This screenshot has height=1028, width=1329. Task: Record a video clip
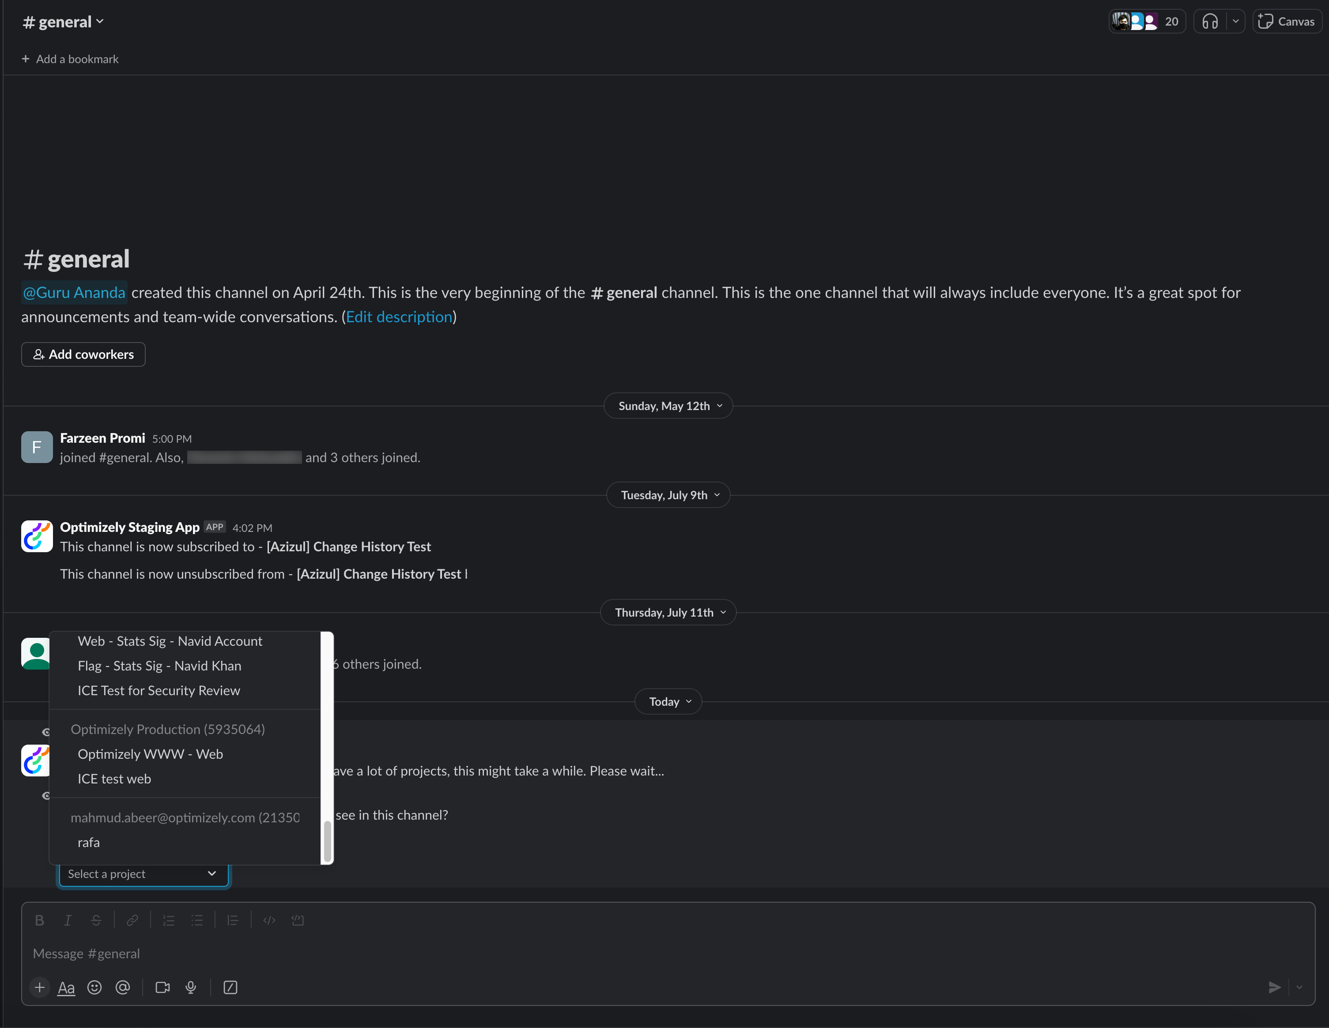point(162,987)
